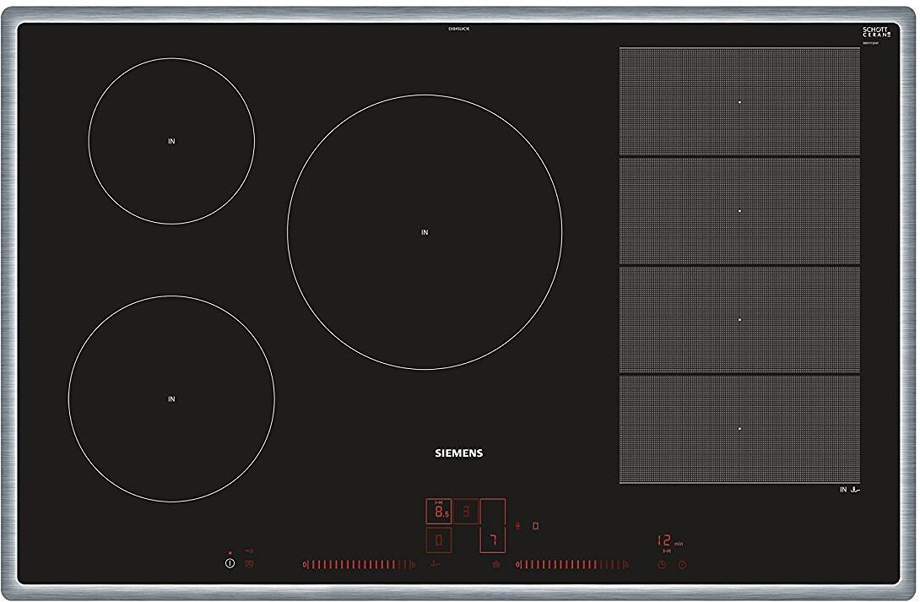920x602 pixels.
Task: Tap the large center induction cooking ring
Action: (425, 231)
